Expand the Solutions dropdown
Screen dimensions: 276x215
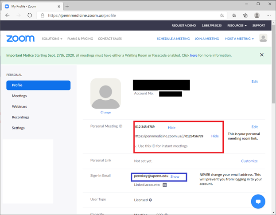tap(52, 39)
